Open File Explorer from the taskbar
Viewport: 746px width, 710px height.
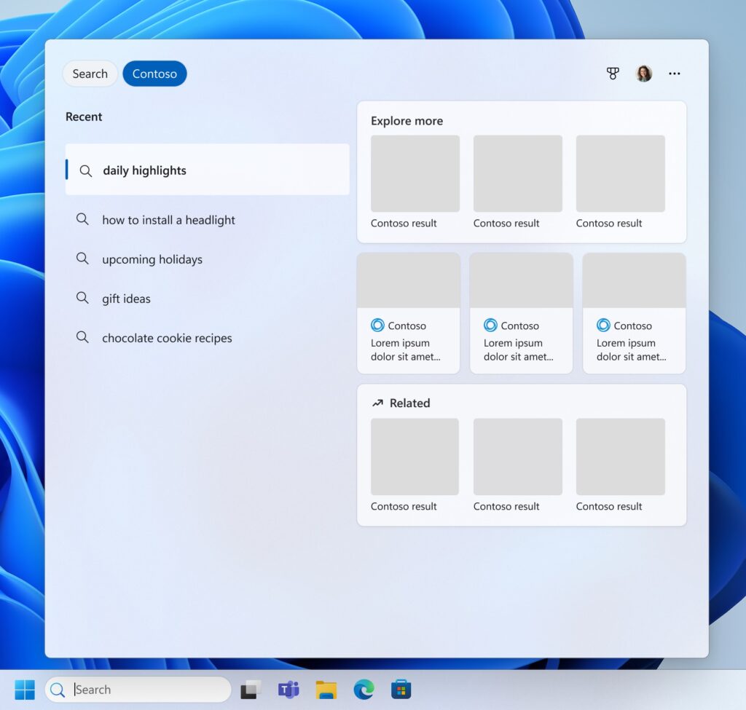(326, 689)
